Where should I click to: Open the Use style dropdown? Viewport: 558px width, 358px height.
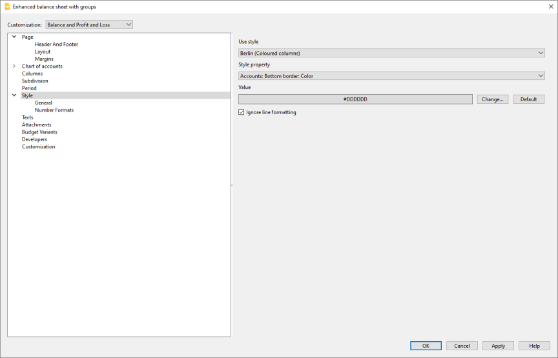(x=391, y=53)
